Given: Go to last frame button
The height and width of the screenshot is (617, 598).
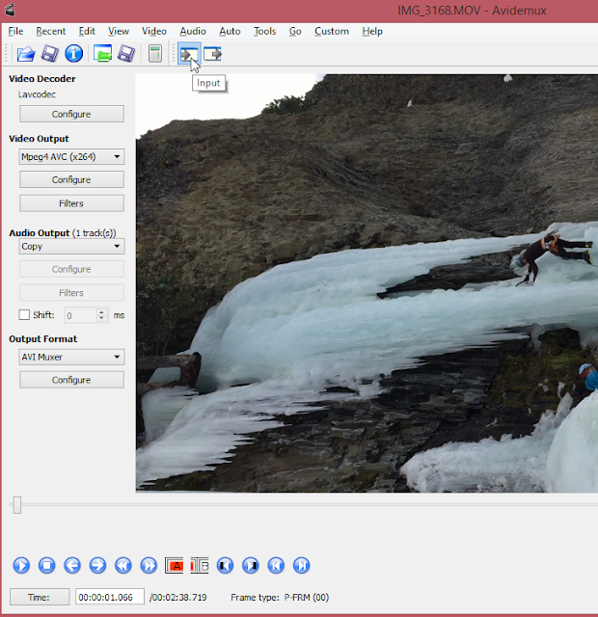Looking at the screenshot, I should point(302,566).
